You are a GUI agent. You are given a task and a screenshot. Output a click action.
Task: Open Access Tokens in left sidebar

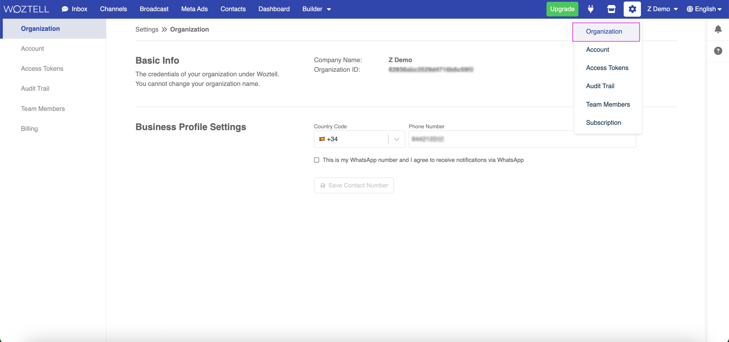42,69
